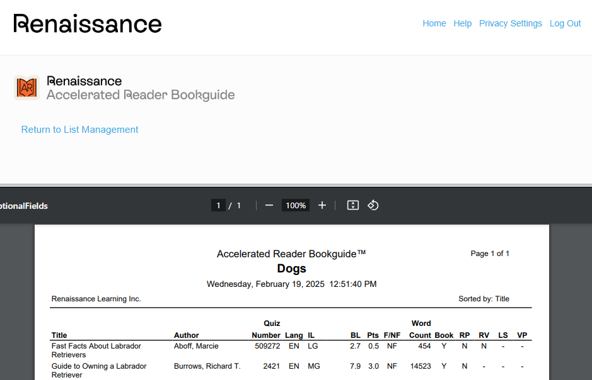Screen dimensions: 592x380
Task: Click the 'Author' column header
Action: [x=186, y=335]
